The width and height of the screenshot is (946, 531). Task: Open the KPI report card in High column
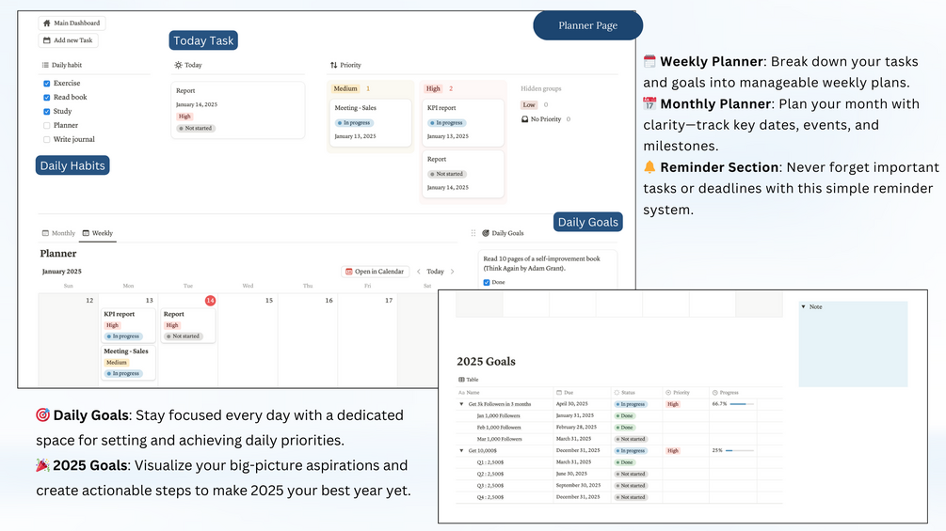pyautogui.click(x=463, y=123)
